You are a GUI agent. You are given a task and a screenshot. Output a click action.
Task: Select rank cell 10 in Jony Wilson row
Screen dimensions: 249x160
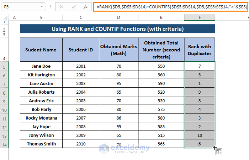coord(200,135)
